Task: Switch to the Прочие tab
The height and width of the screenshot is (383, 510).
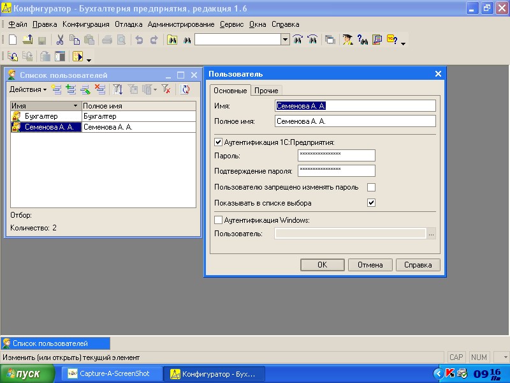Action: [266, 91]
